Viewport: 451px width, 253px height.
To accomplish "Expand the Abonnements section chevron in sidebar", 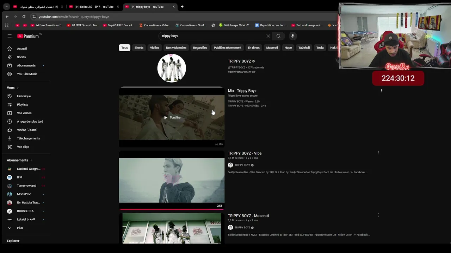I will coord(31,160).
